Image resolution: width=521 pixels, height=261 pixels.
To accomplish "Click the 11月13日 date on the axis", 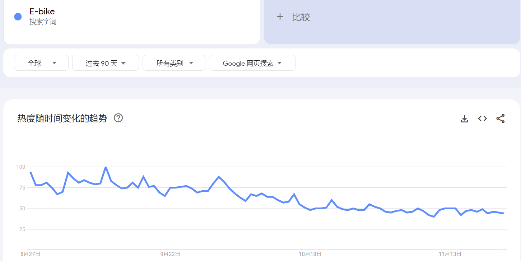I will coord(450,254).
